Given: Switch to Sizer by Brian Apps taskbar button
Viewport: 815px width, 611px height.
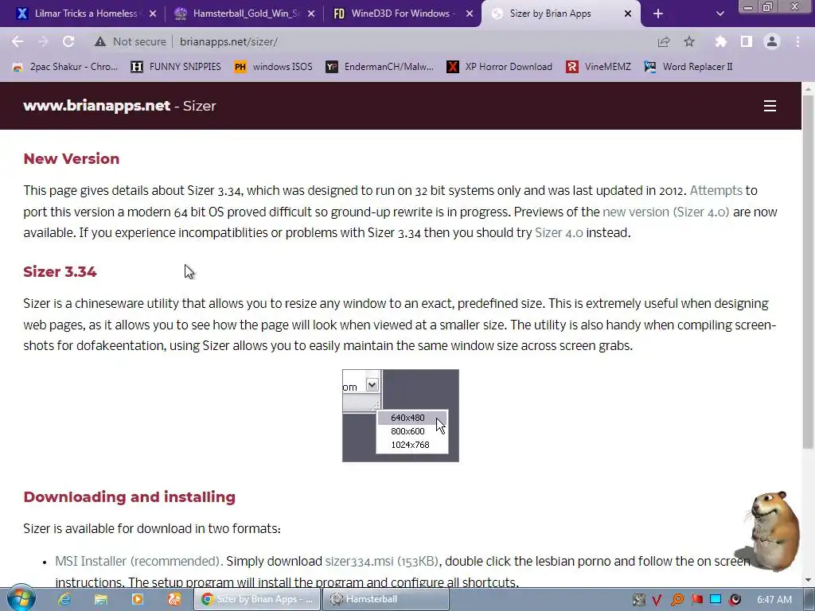Looking at the screenshot, I should (257, 599).
